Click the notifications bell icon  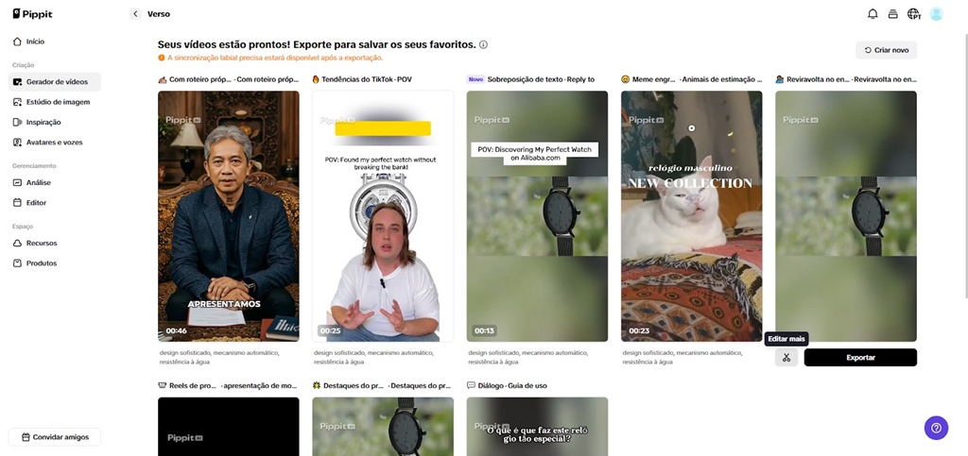pos(873,14)
